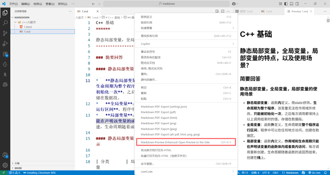The height and width of the screenshot is (175, 330).
Task: Toggle primary side bar layout button
Action: pyautogui.click(x=286, y=4)
